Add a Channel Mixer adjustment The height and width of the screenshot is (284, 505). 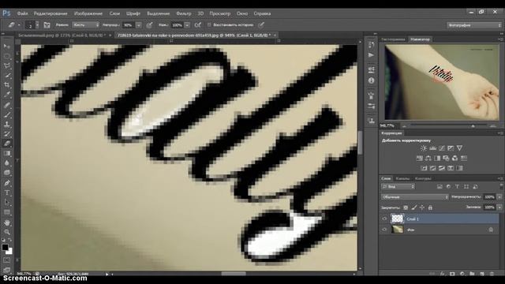pos(454,158)
